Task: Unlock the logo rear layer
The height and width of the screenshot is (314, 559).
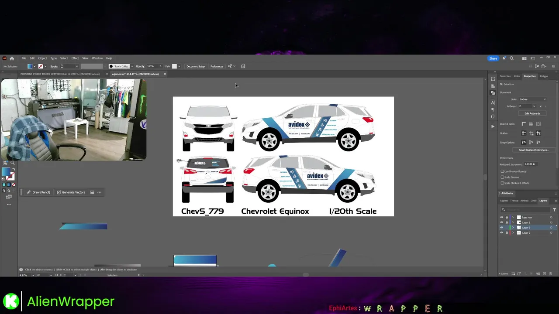Action: pos(507,217)
